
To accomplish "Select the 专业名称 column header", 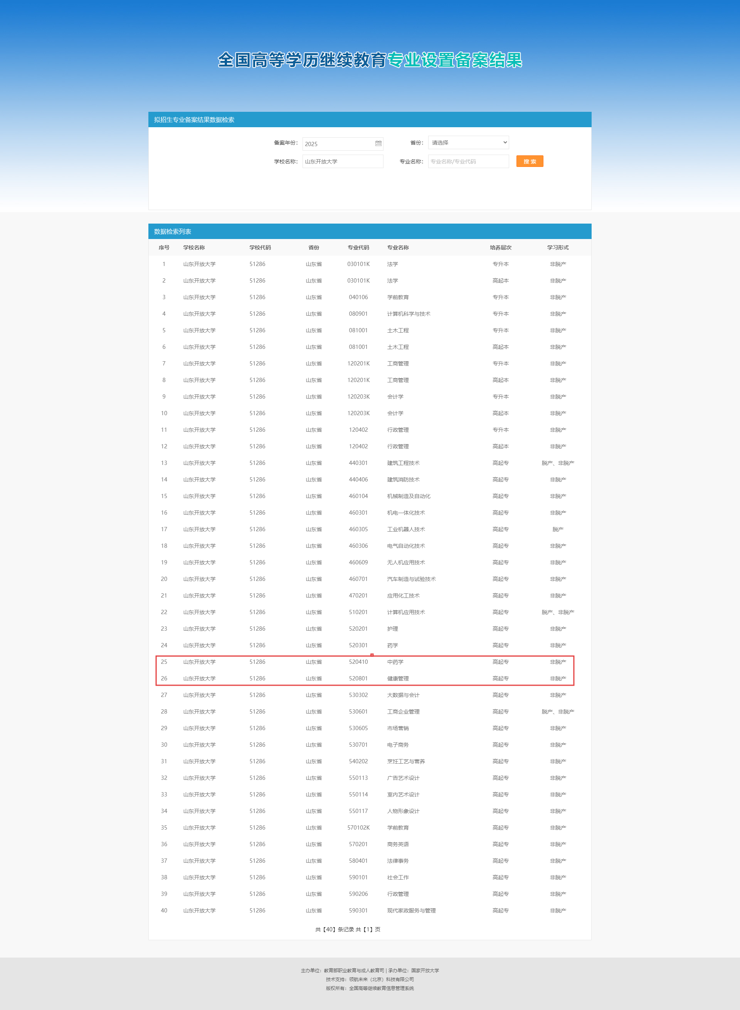I will [398, 247].
